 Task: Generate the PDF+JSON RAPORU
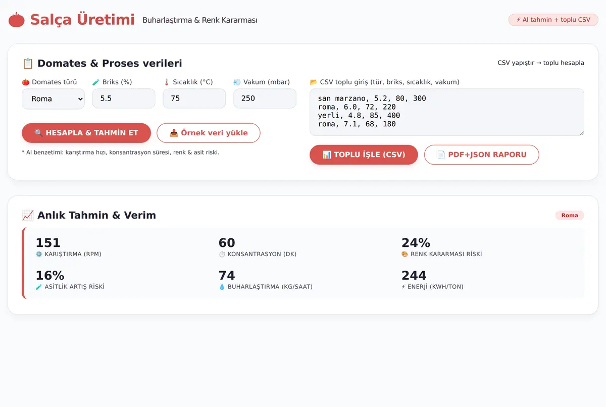[482, 155]
